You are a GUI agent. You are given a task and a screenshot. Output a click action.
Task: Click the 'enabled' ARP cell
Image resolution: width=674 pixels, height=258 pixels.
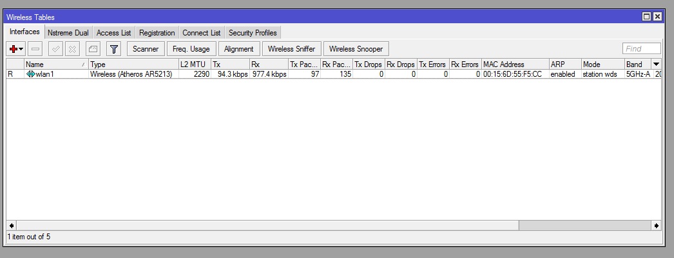[563, 74]
